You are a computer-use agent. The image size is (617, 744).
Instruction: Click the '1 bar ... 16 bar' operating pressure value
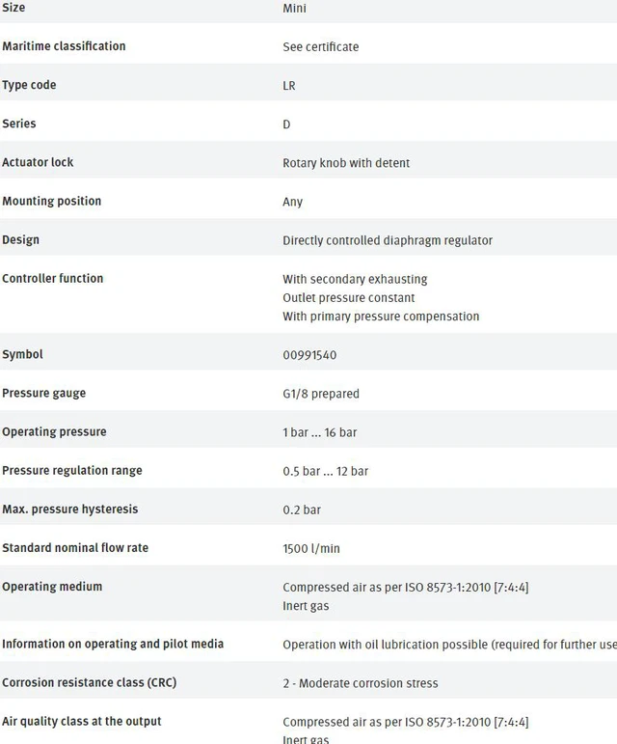[x=319, y=432]
